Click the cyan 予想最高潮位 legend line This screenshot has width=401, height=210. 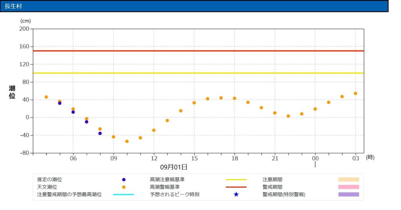pyautogui.click(x=123, y=194)
